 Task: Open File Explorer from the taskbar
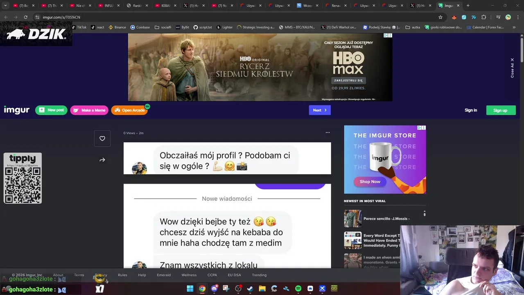(x=262, y=289)
